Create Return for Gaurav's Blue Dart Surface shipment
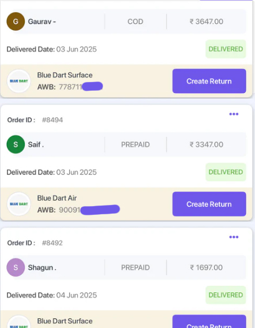Viewport: 255px width, 328px height. [209, 81]
